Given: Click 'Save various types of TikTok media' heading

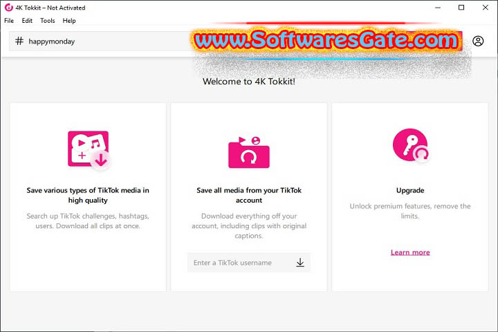Looking at the screenshot, I should tap(88, 195).
